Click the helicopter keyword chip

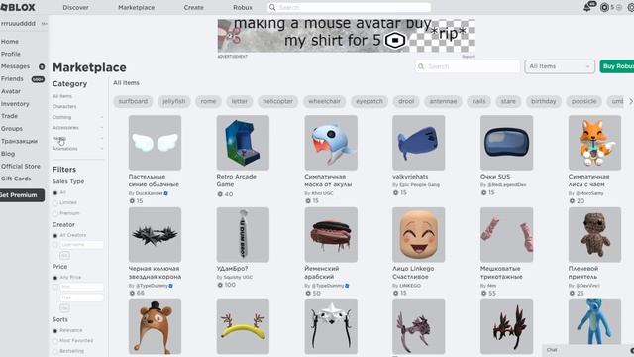pos(277,101)
